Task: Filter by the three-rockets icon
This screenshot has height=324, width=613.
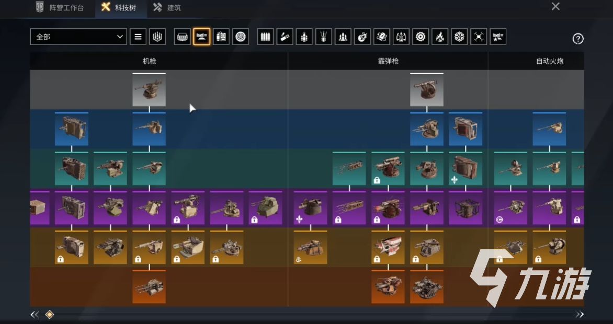Action: point(343,37)
